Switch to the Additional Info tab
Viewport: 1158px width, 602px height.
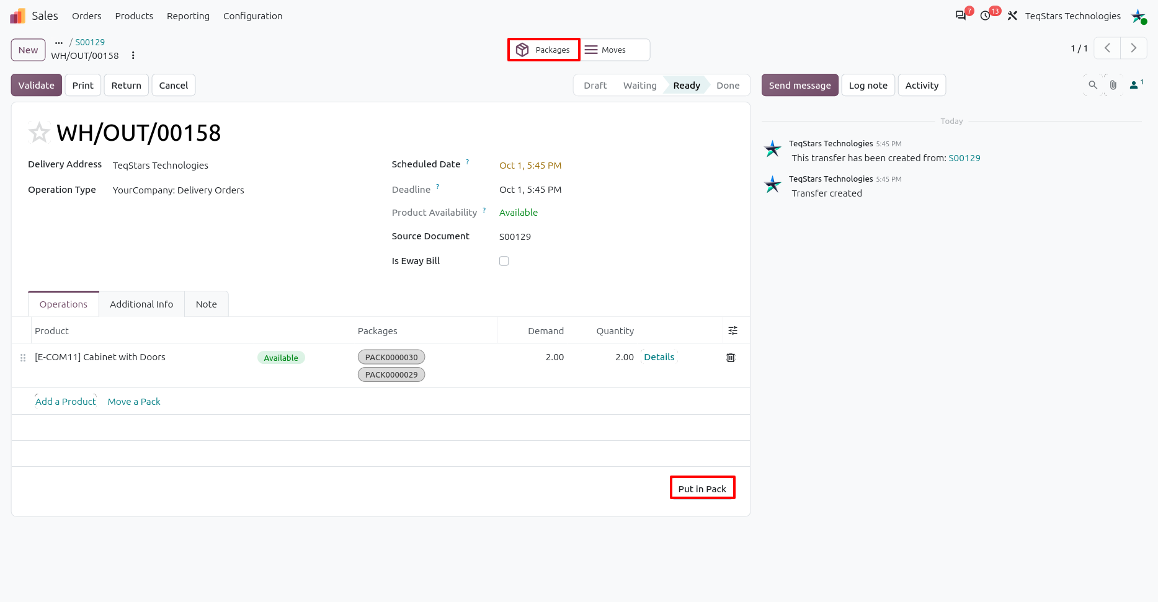pos(141,304)
